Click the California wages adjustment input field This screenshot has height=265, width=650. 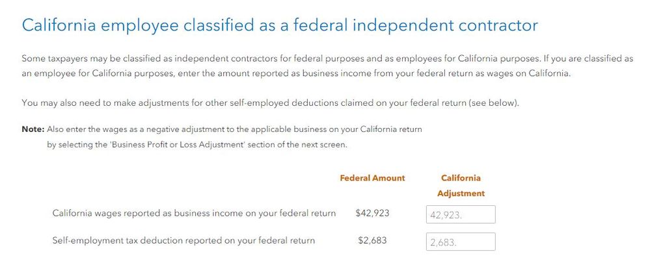pyautogui.click(x=461, y=214)
